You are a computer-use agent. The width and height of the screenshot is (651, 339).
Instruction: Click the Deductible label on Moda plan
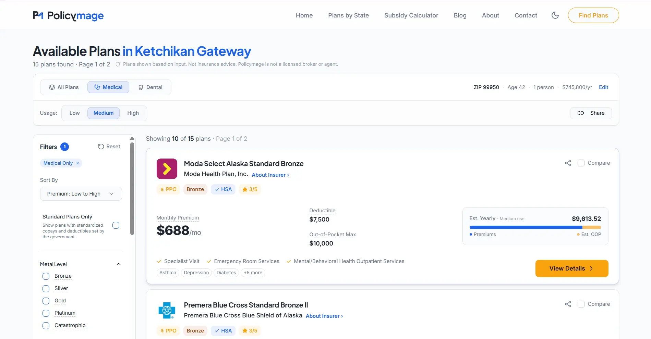tap(322, 211)
